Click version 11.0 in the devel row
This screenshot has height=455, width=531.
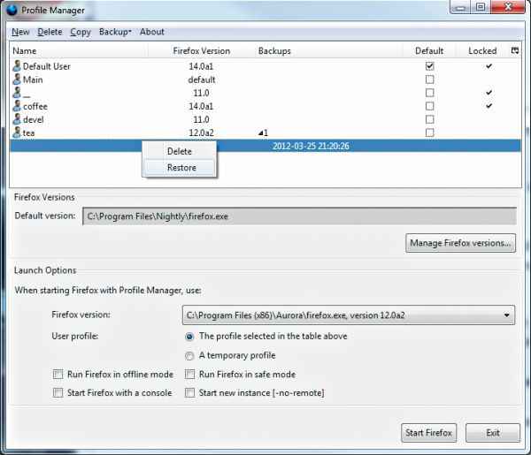pyautogui.click(x=201, y=119)
